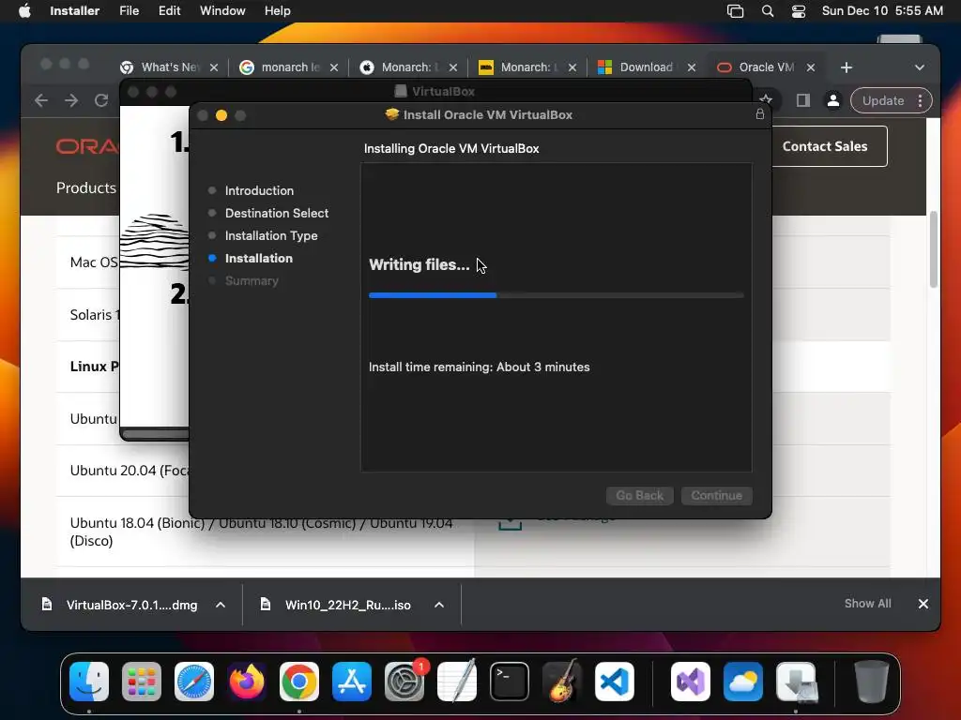Click the VirtualBox window title bar
Screen dimensions: 961x720
435,91
